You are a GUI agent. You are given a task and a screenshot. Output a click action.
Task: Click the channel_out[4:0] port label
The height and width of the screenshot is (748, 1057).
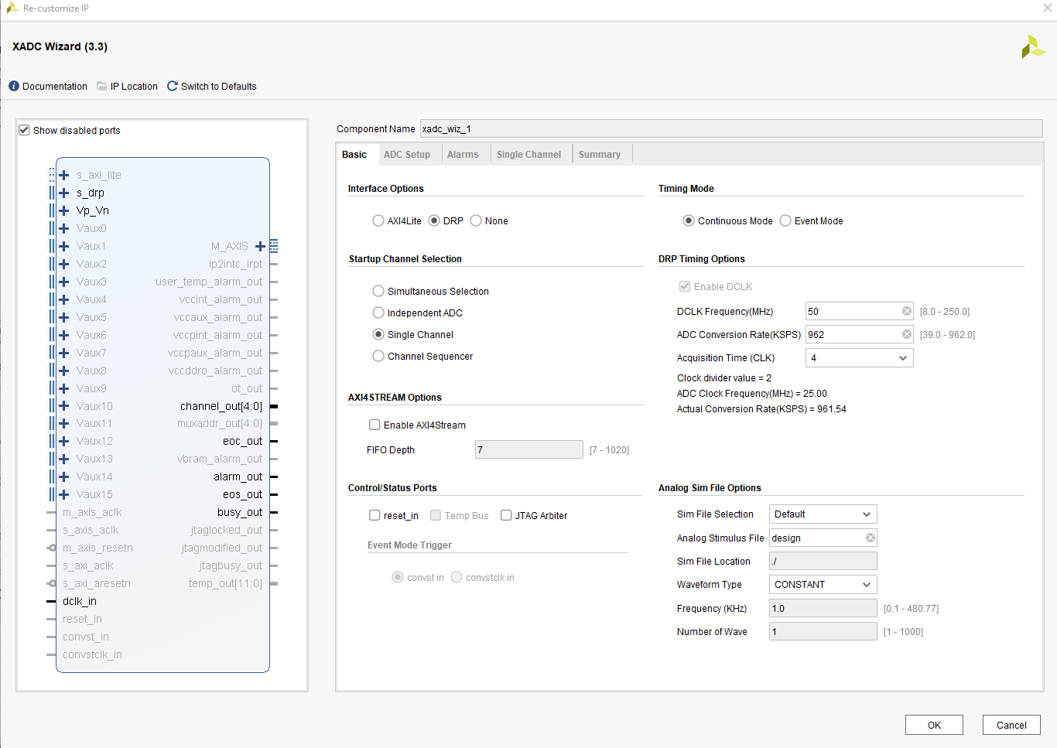221,406
